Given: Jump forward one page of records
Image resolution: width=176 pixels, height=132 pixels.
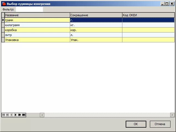Looking at the screenshot, I should coord(20,115).
